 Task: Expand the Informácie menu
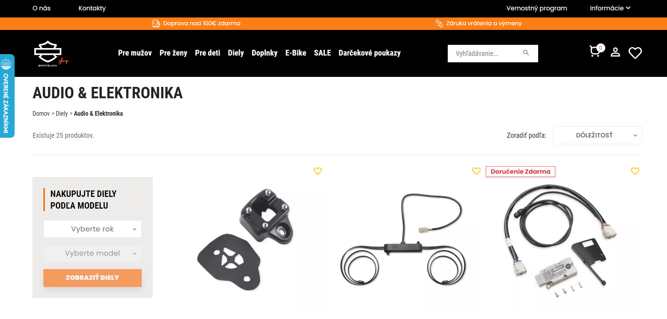tap(610, 8)
